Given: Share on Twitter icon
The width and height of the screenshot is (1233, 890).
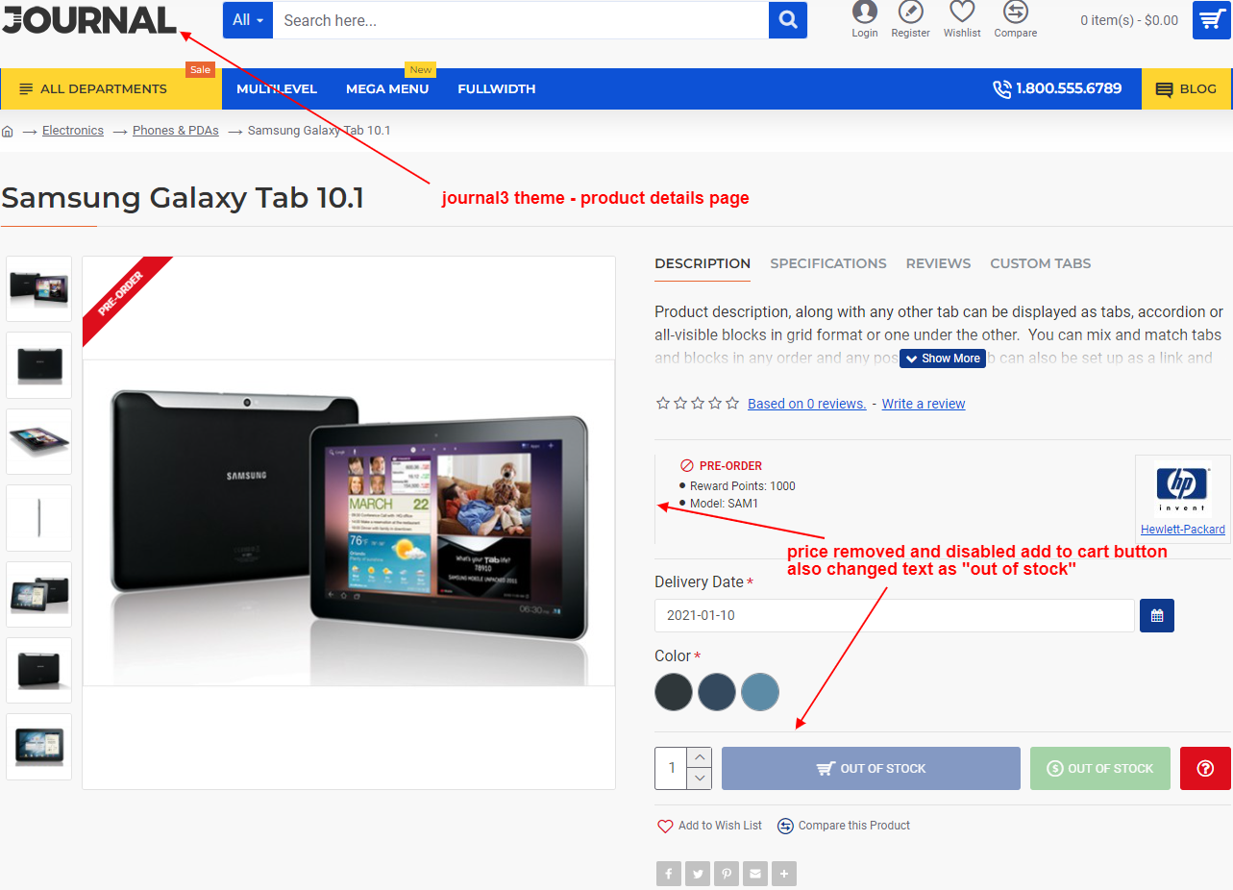Looking at the screenshot, I should (x=698, y=874).
